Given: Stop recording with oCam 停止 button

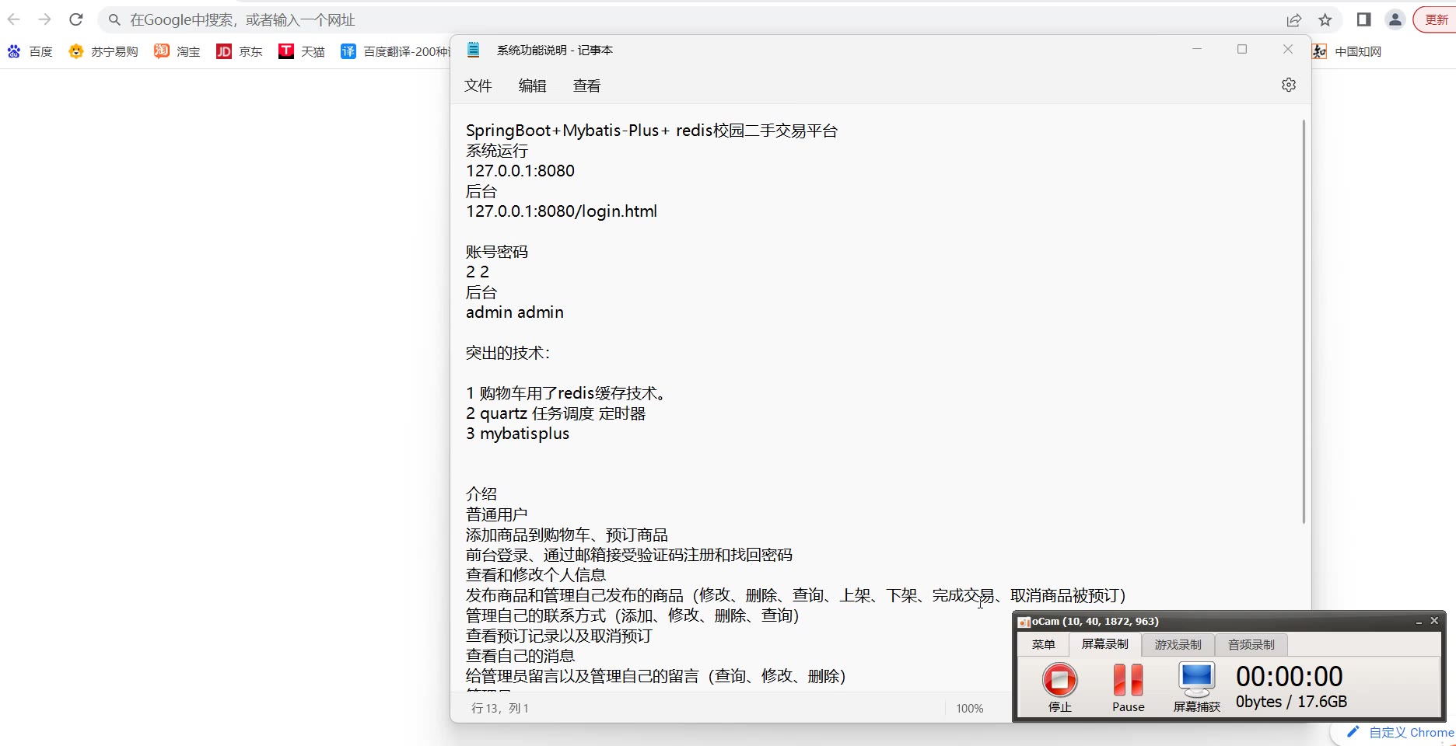Looking at the screenshot, I should pos(1060,687).
